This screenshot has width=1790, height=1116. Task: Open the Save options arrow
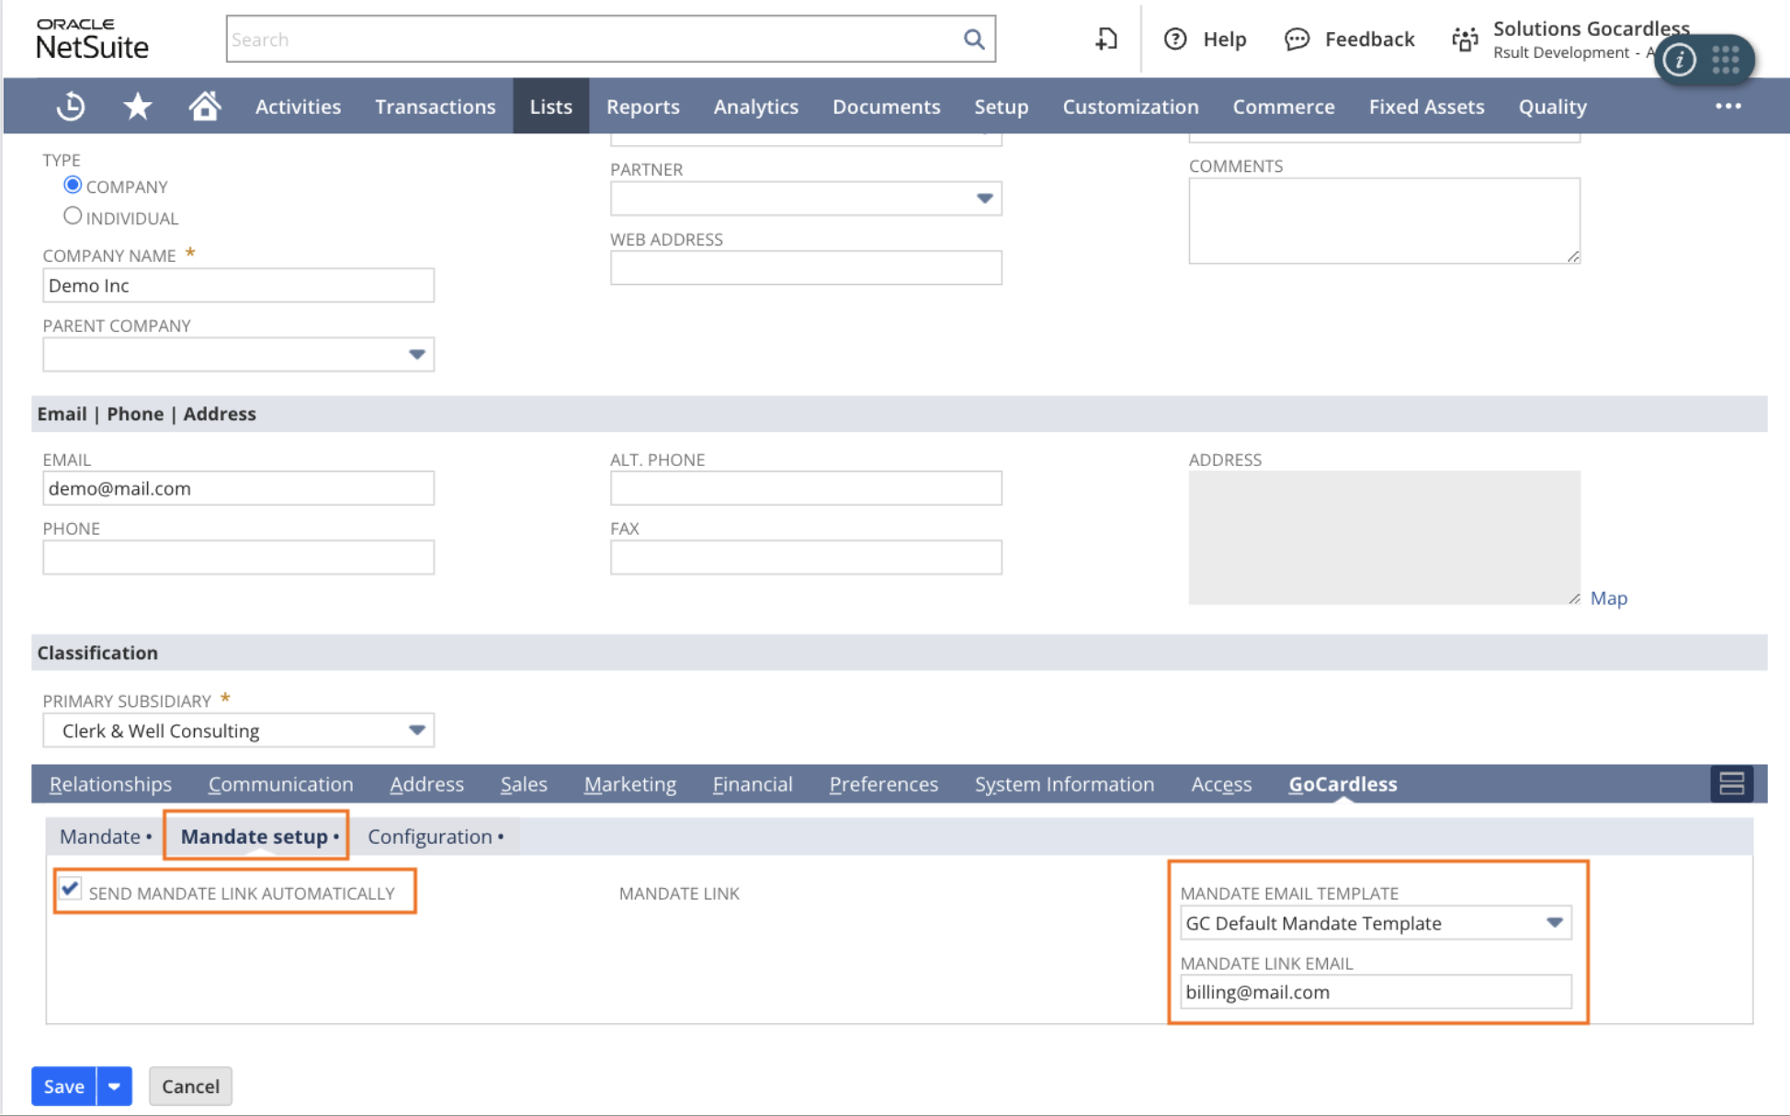pos(114,1087)
